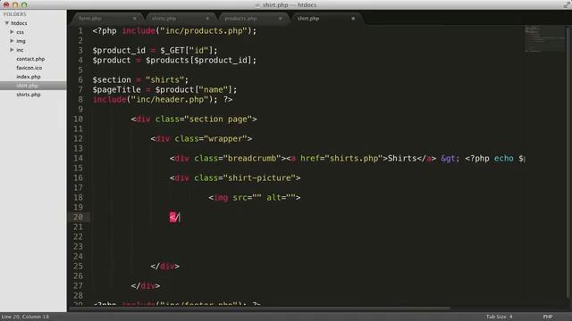Image resolution: width=572 pixels, height=321 pixels.
Task: Click $products[$product_id] on line 4
Action: (x=198, y=61)
